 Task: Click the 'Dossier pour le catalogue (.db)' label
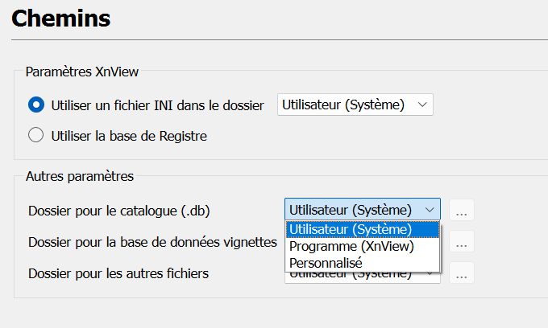119,211
